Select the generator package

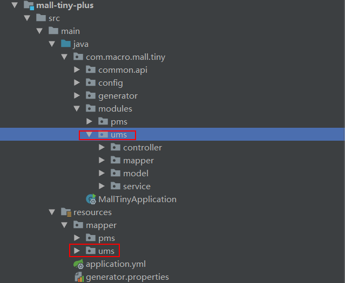(x=118, y=96)
